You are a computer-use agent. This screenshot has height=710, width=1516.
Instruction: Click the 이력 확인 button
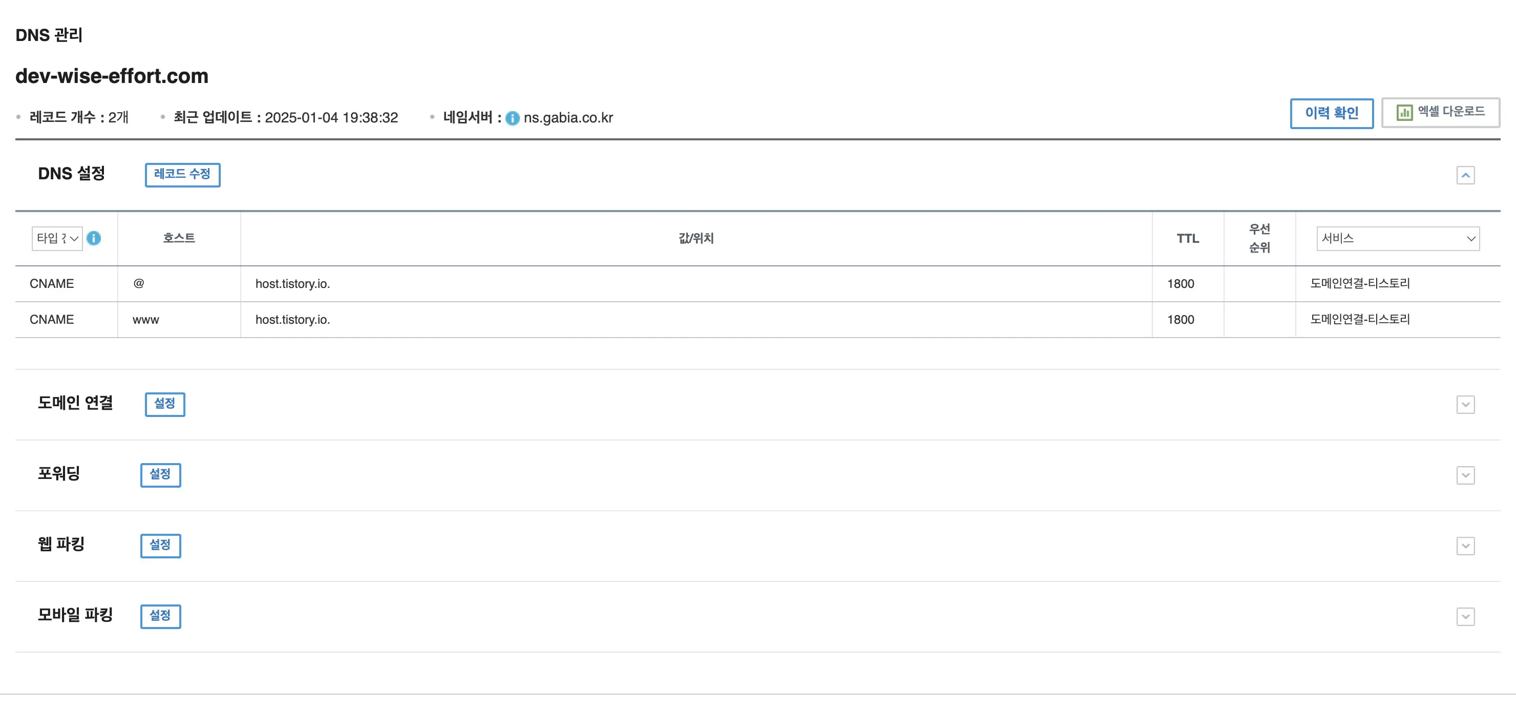(x=1331, y=113)
